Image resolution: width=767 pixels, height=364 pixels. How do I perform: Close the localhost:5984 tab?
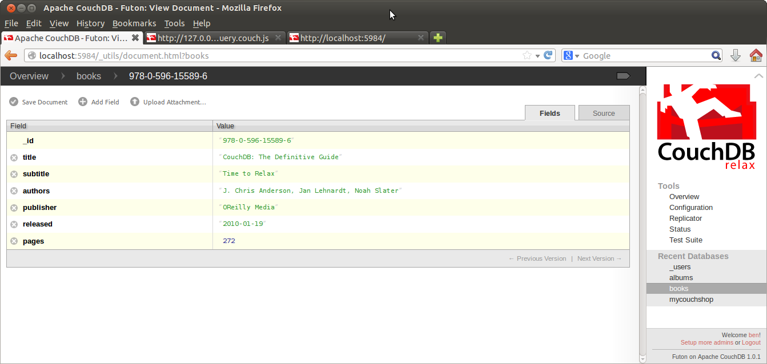click(421, 38)
